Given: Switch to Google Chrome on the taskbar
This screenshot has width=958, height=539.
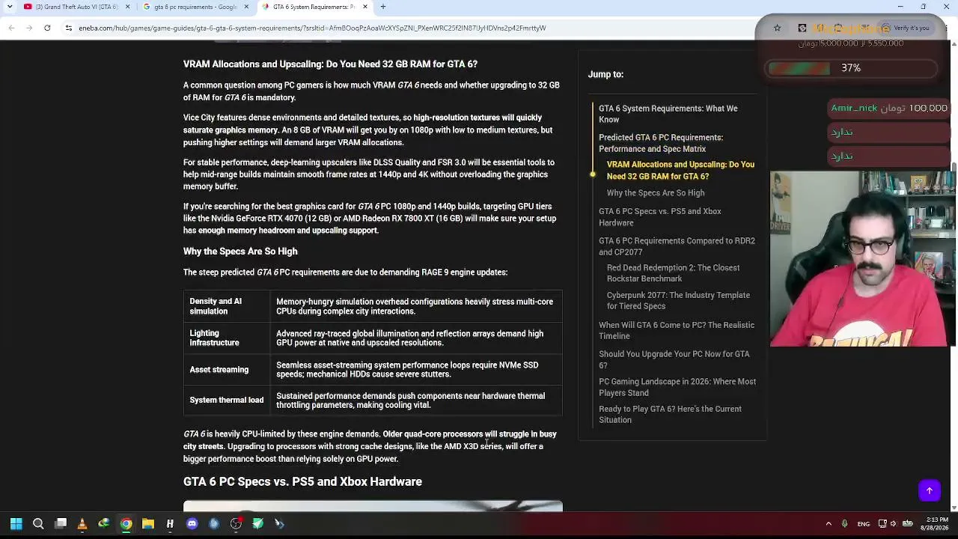Looking at the screenshot, I should pyautogui.click(x=126, y=524).
